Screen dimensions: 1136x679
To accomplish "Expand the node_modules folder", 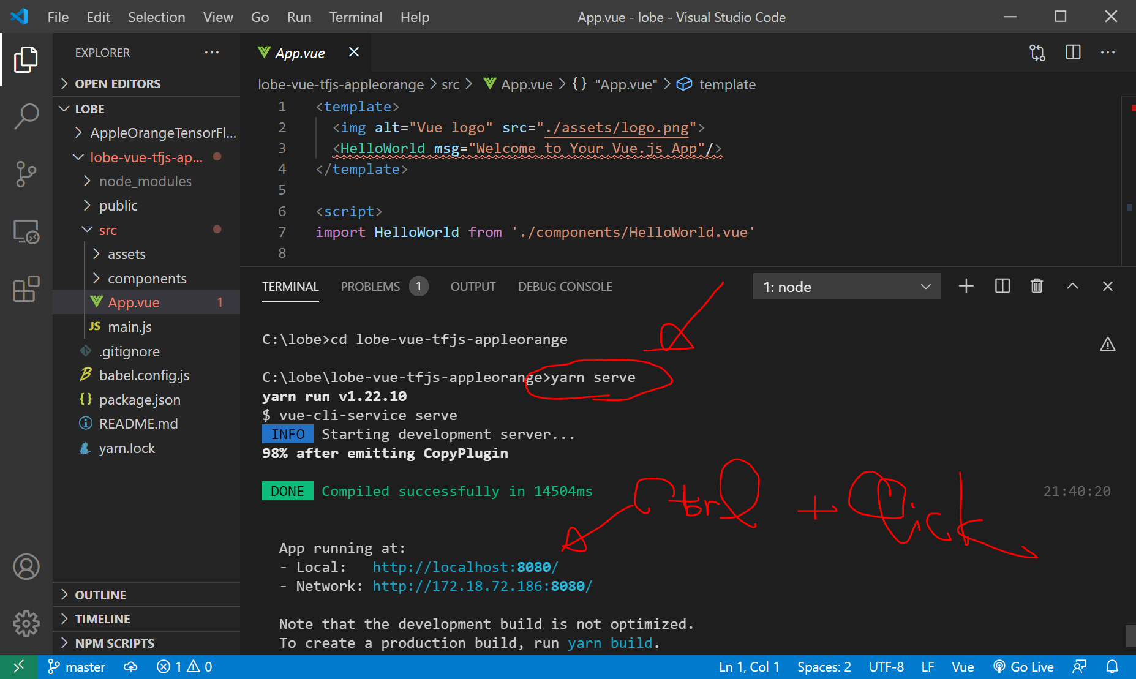I will (x=146, y=181).
